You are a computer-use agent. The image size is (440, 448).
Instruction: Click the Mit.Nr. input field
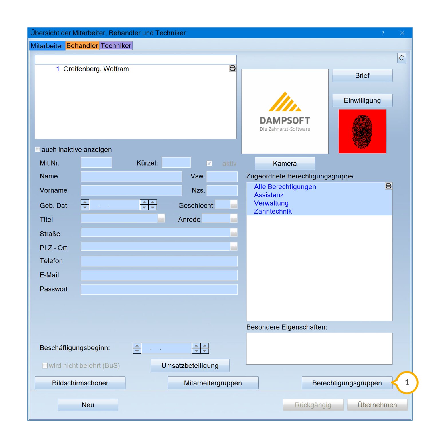(x=96, y=162)
